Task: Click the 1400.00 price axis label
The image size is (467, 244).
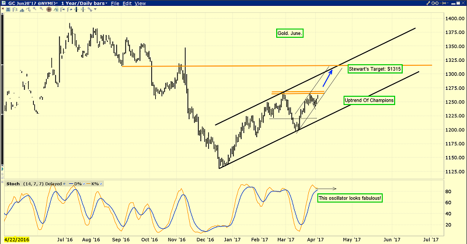Action: coord(455,19)
